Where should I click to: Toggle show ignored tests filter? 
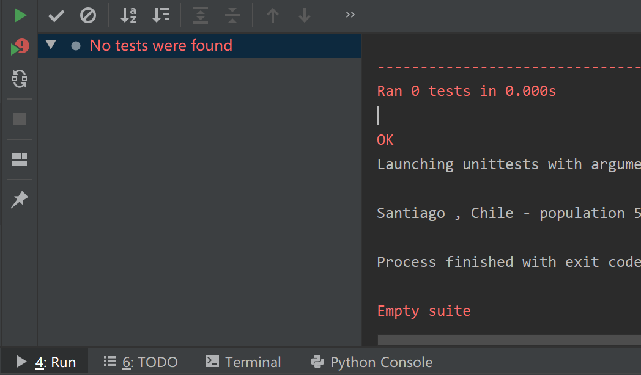click(x=88, y=15)
